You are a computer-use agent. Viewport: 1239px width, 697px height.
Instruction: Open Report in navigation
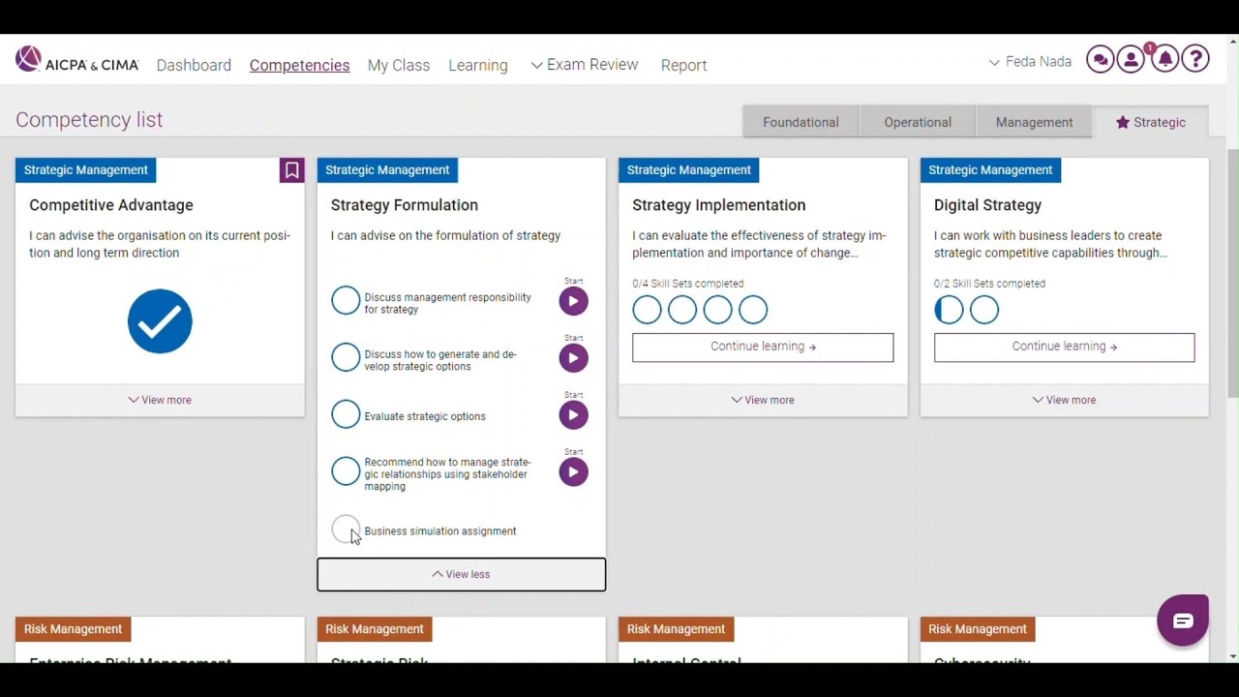[683, 65]
